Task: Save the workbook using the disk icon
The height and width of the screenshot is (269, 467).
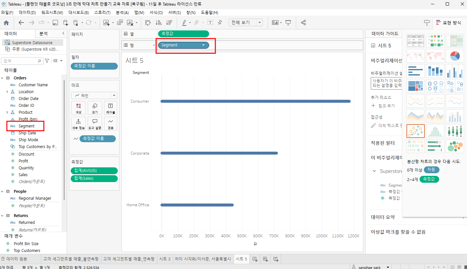Action: coord(55,23)
